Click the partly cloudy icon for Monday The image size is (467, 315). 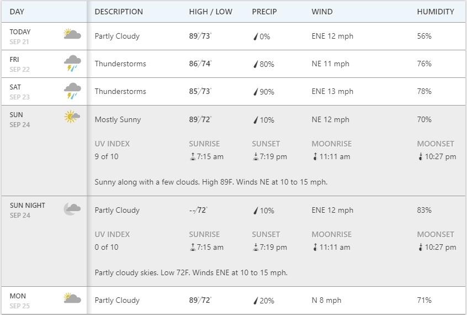tap(72, 299)
